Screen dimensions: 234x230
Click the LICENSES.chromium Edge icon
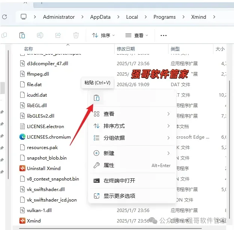(22, 137)
